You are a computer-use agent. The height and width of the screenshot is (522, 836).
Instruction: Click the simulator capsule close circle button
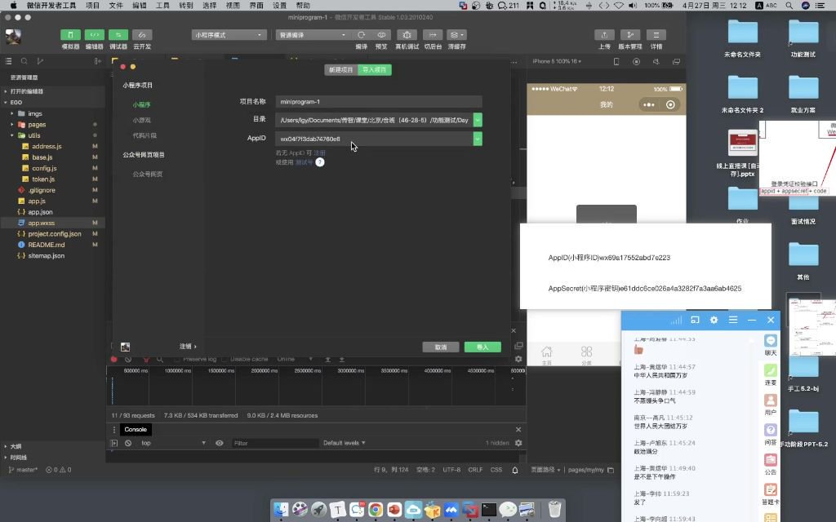click(670, 105)
